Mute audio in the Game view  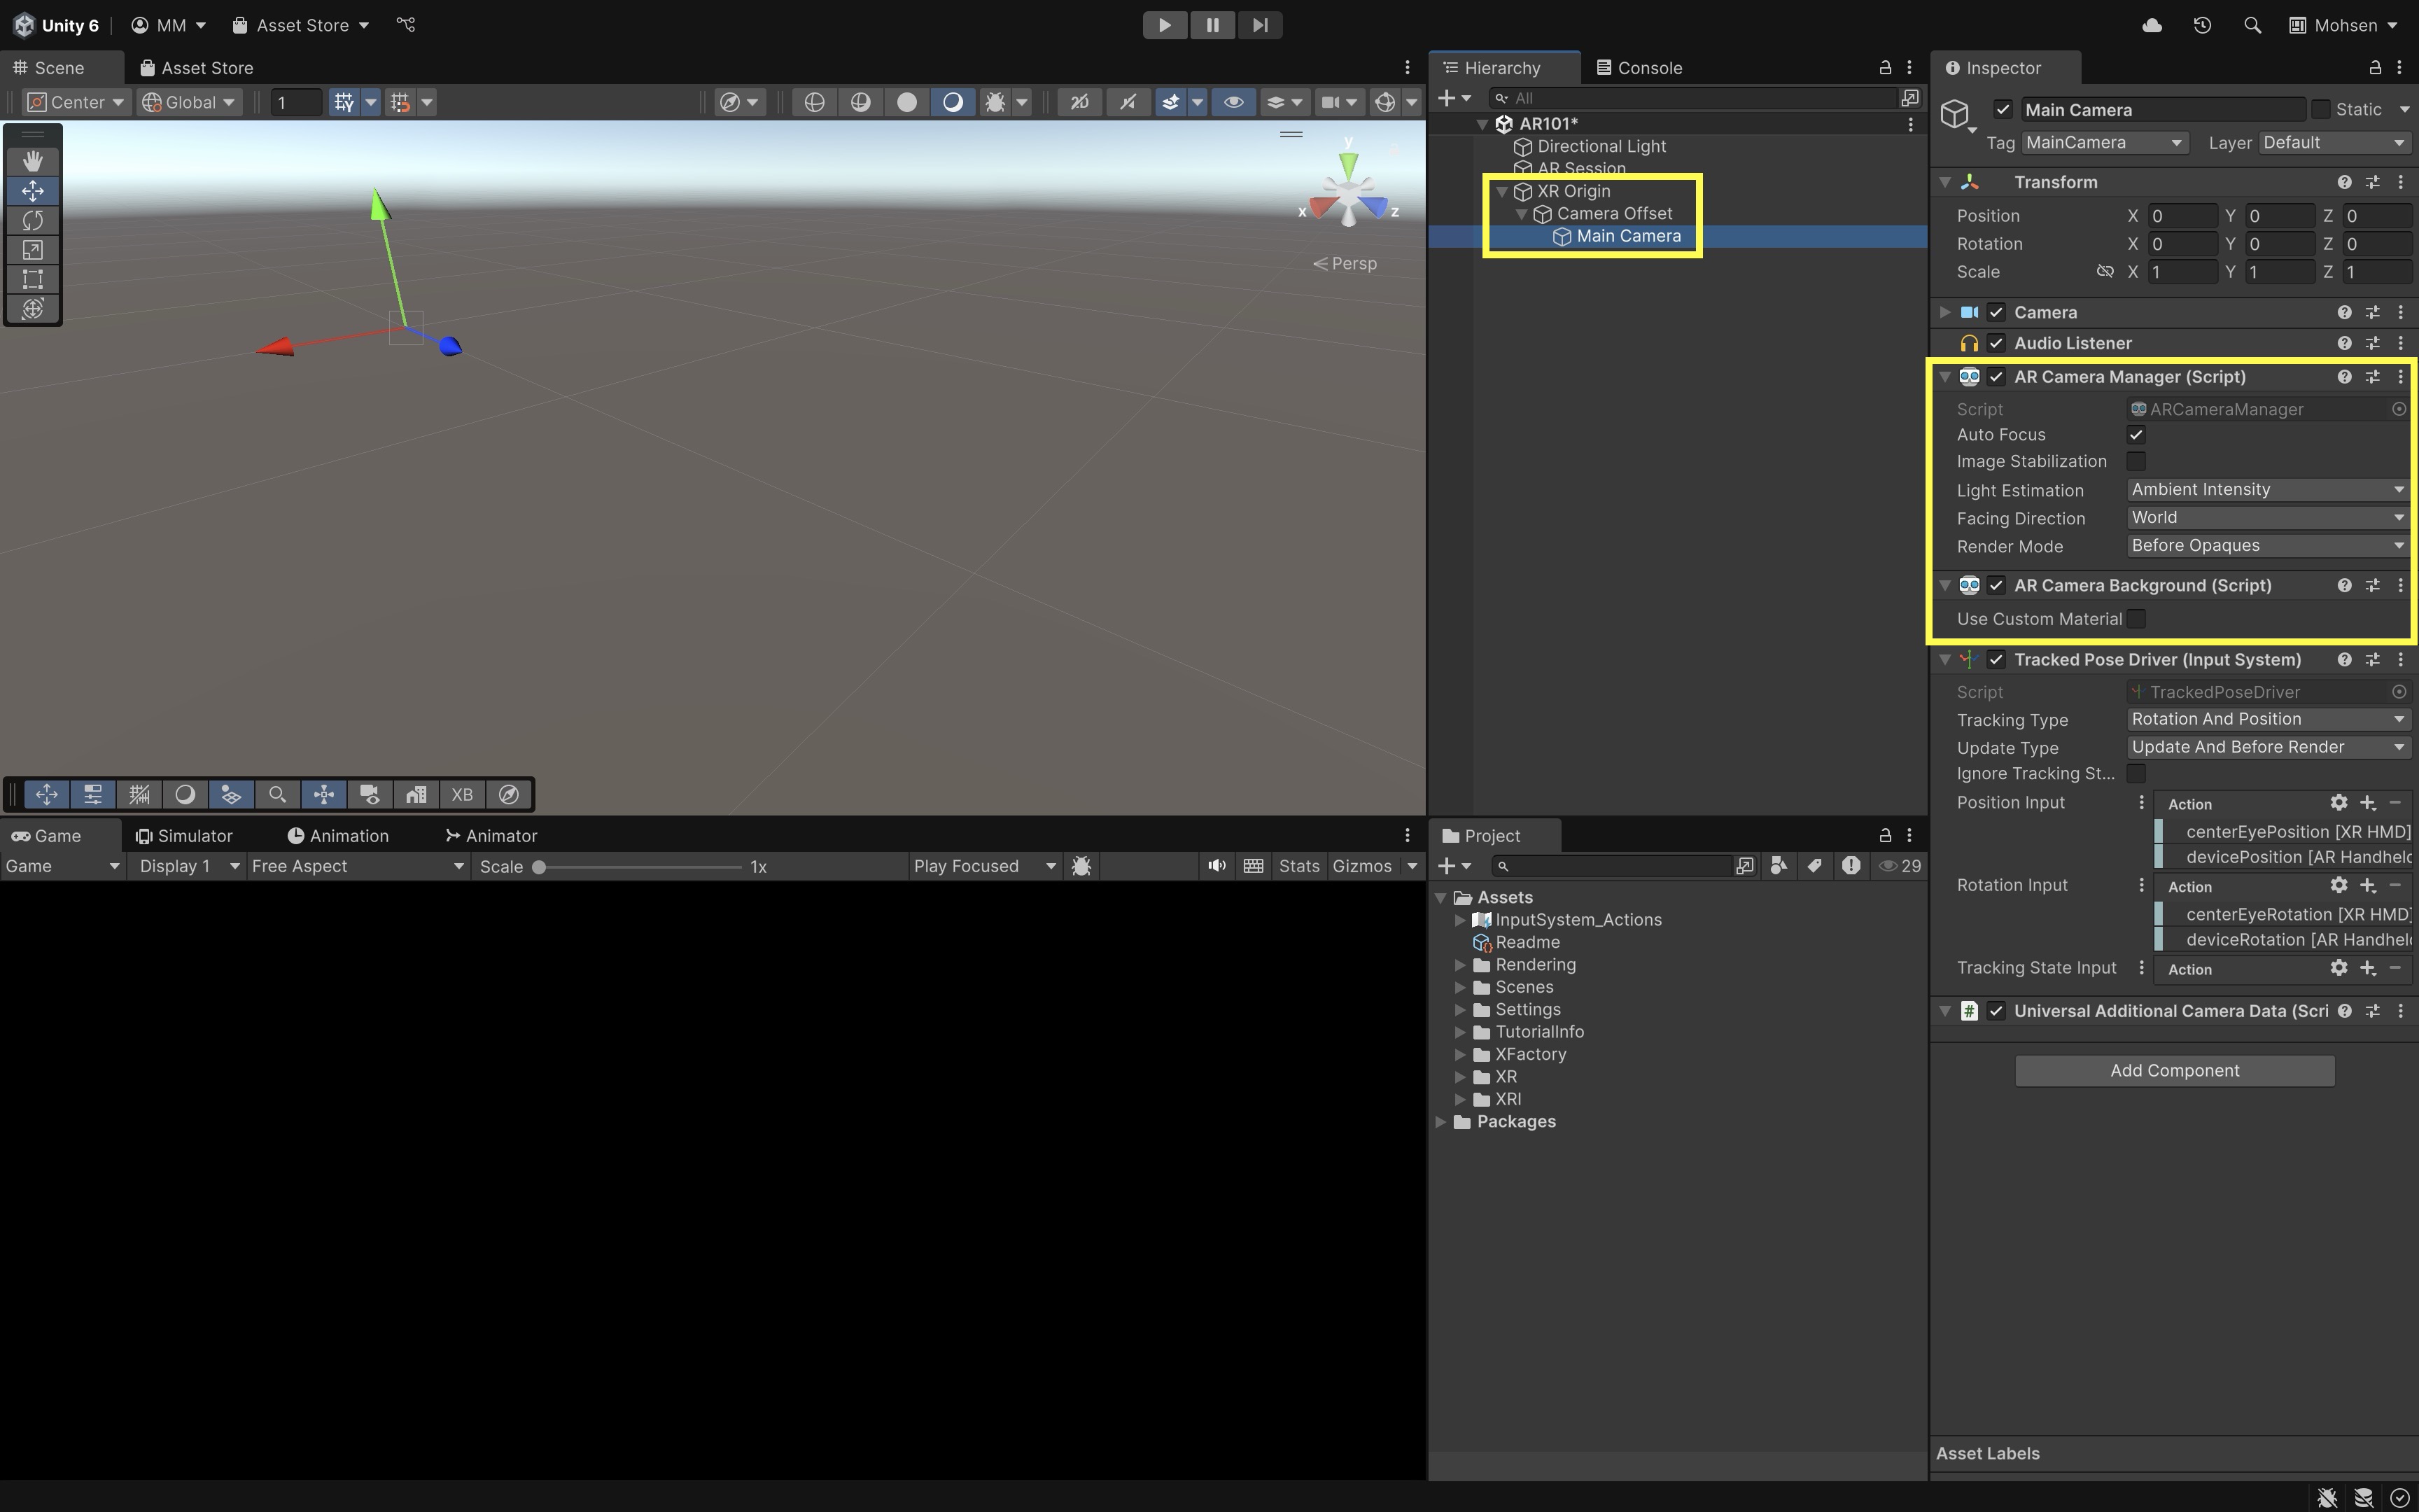coord(1216,866)
